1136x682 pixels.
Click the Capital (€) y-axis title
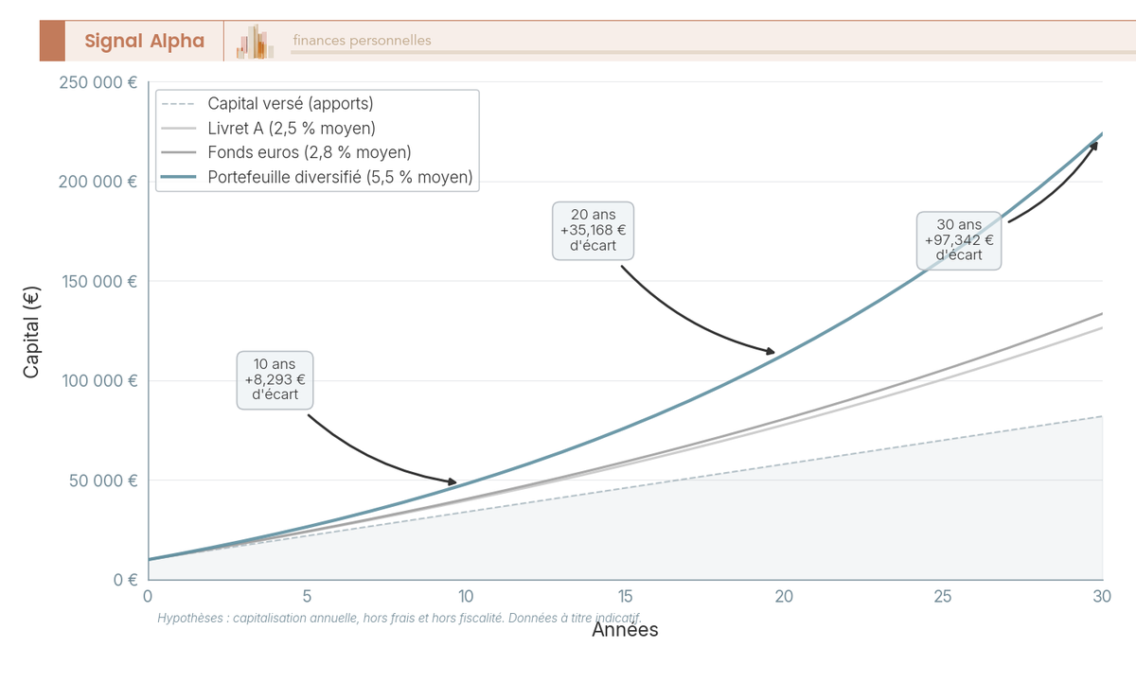tap(31, 331)
